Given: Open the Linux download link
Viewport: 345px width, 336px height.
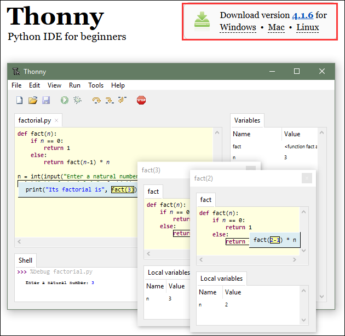Looking at the screenshot, I should tap(307, 27).
